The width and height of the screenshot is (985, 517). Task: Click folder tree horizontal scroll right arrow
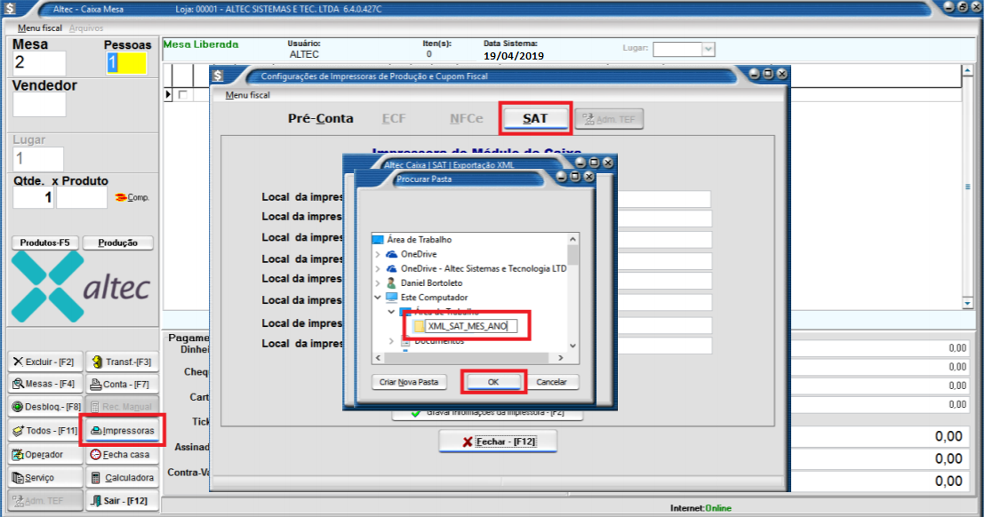(x=561, y=358)
